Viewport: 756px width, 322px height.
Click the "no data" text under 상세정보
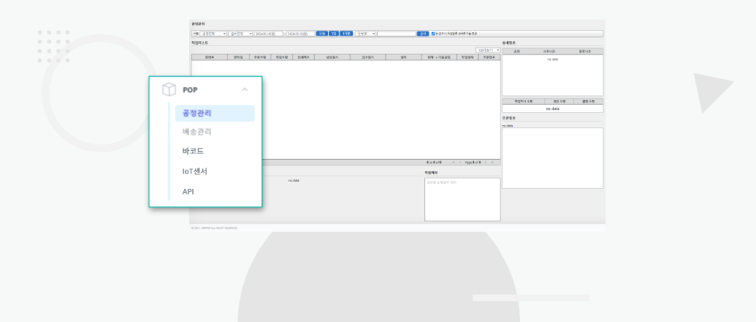point(552,59)
